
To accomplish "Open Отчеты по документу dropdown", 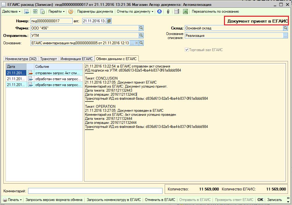I will (x=135, y=11).
